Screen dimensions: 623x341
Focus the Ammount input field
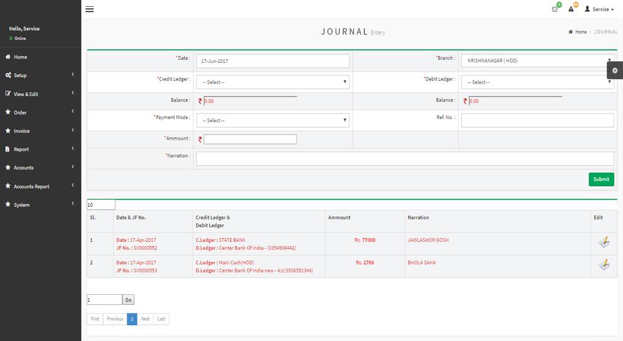pyautogui.click(x=250, y=139)
